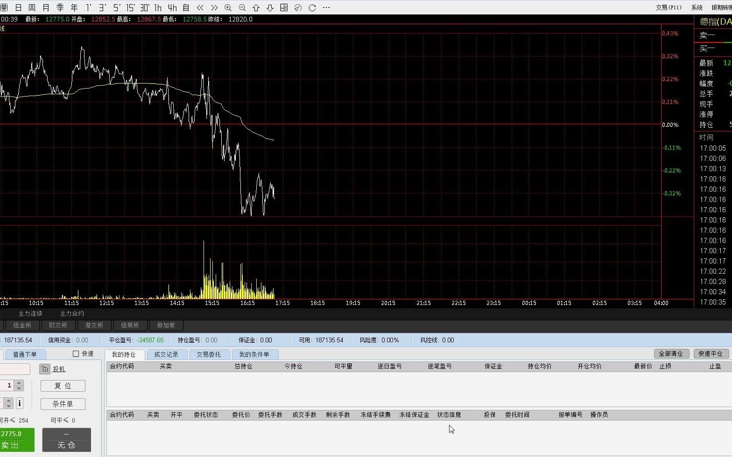Refresh the chart with circular arrow
The width and height of the screenshot is (732, 457).
312,7
